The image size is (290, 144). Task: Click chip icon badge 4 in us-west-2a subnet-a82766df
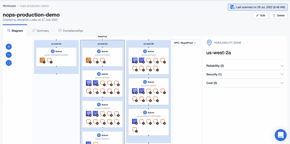[x=96, y=91]
